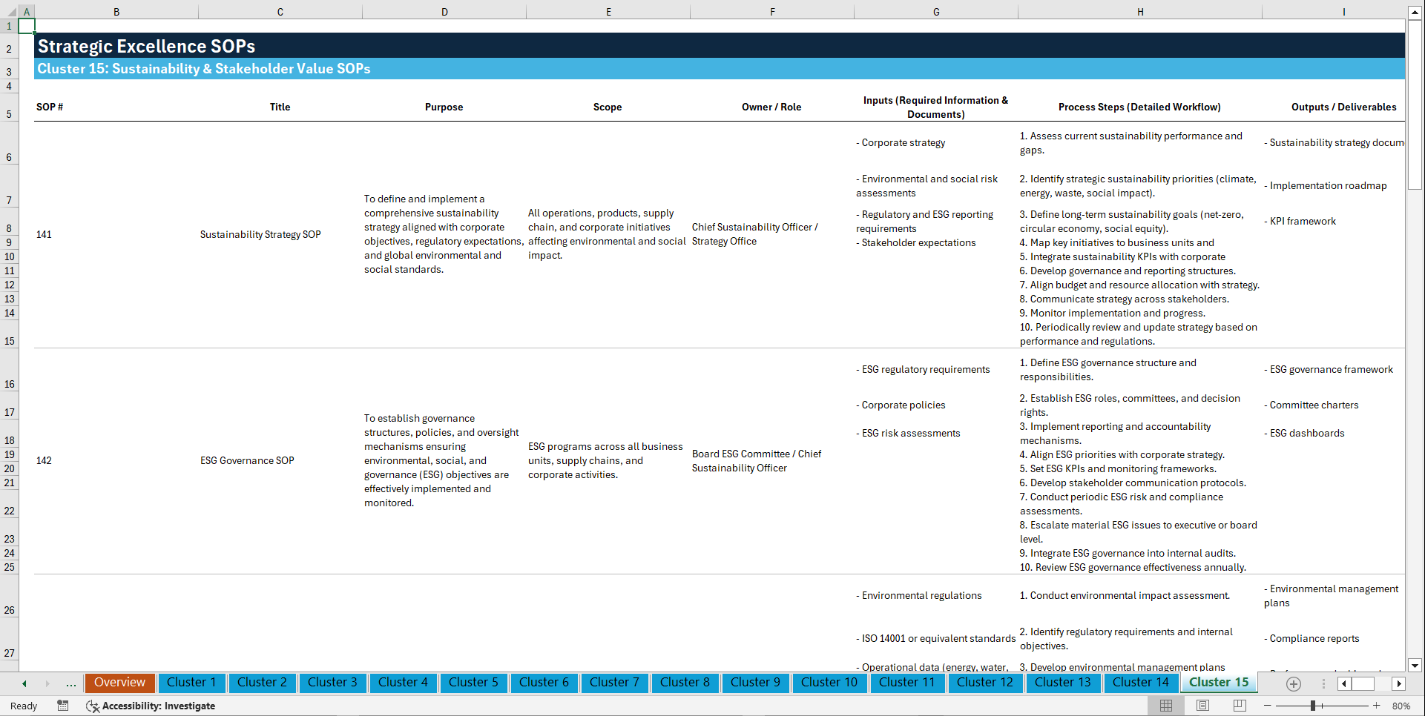The image size is (1425, 716).
Task: Click the macro recording icon in status bar
Action: (x=63, y=706)
